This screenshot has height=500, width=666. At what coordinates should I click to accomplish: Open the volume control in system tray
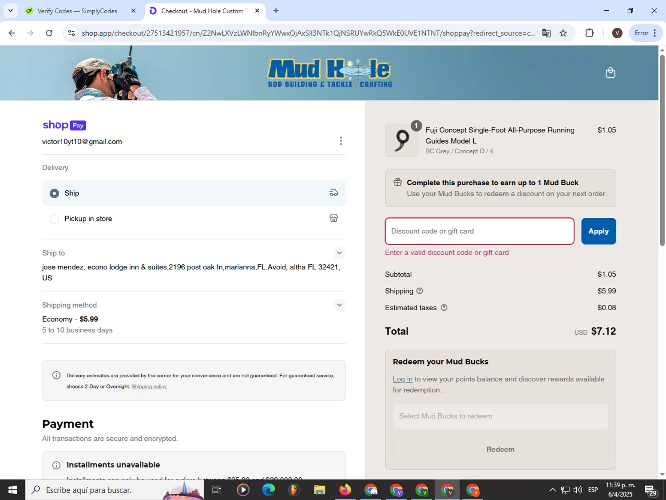pyautogui.click(x=578, y=490)
